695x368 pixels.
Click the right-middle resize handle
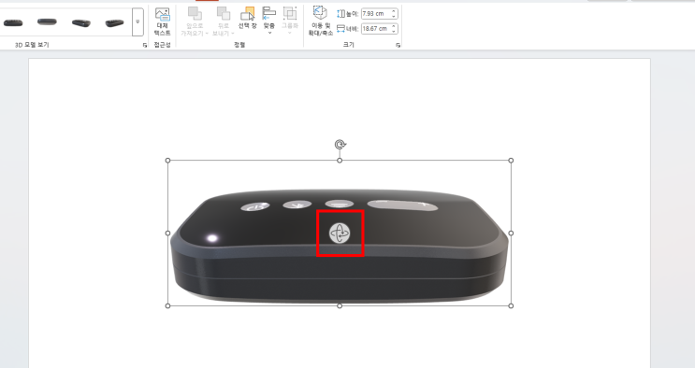[511, 233]
